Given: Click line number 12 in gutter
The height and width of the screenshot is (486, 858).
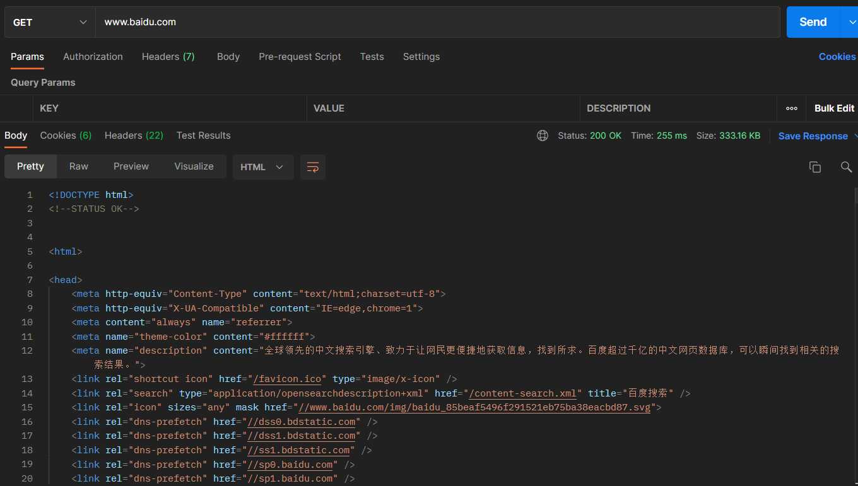Looking at the screenshot, I should (26, 350).
